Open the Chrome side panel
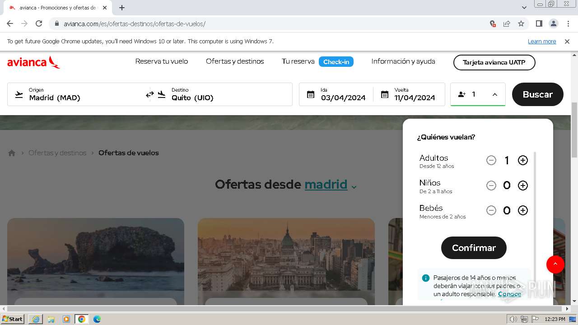Viewport: 578px width, 325px height. [x=539, y=23]
